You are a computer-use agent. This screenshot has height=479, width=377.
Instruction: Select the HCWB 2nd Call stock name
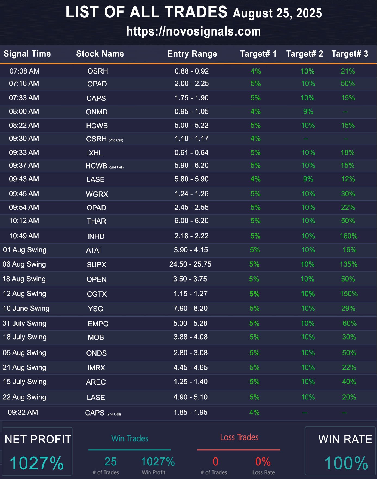click(104, 166)
